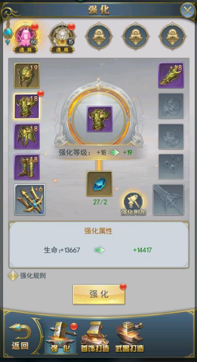This screenshot has height=362, width=197.
Task: Select the +19 helmet equipment slot
Action: tap(27, 75)
